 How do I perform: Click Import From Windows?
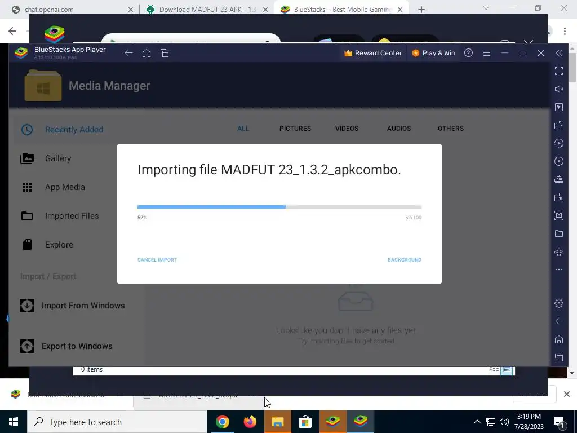[x=73, y=306]
